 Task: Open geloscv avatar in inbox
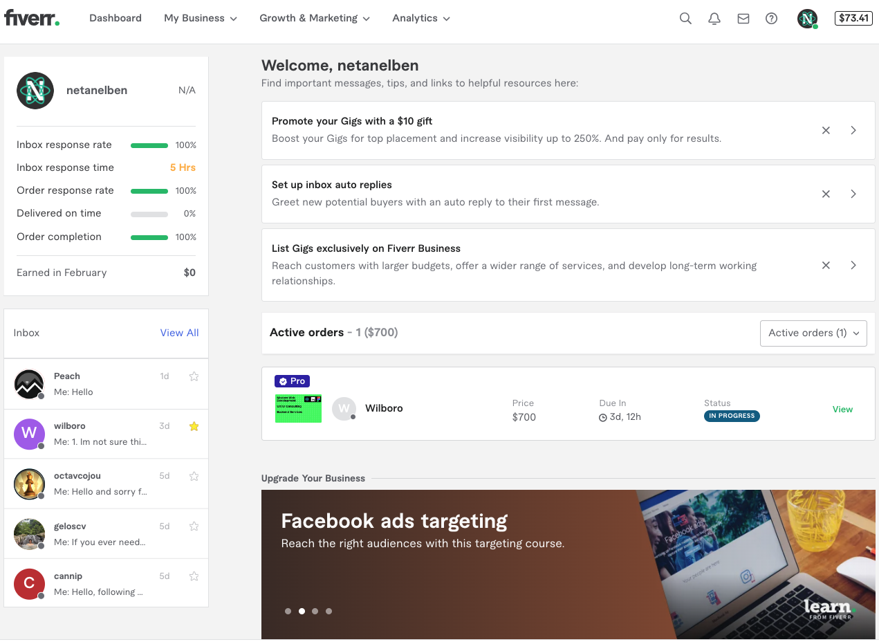tap(29, 533)
